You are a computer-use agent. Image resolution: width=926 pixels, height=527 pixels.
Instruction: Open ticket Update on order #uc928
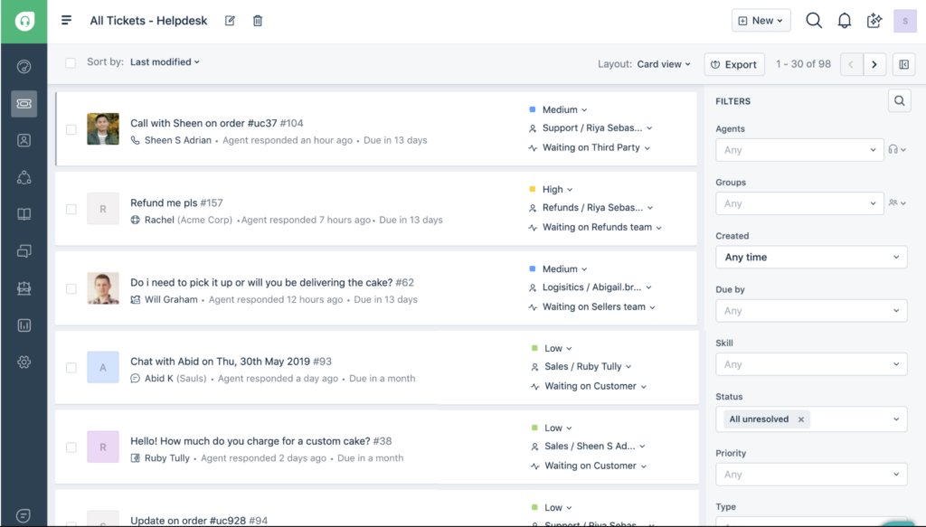[x=199, y=521]
